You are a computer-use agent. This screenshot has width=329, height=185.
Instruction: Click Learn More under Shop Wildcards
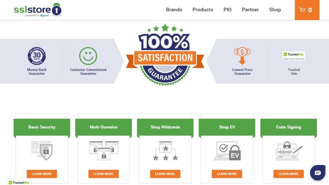pyautogui.click(x=165, y=174)
